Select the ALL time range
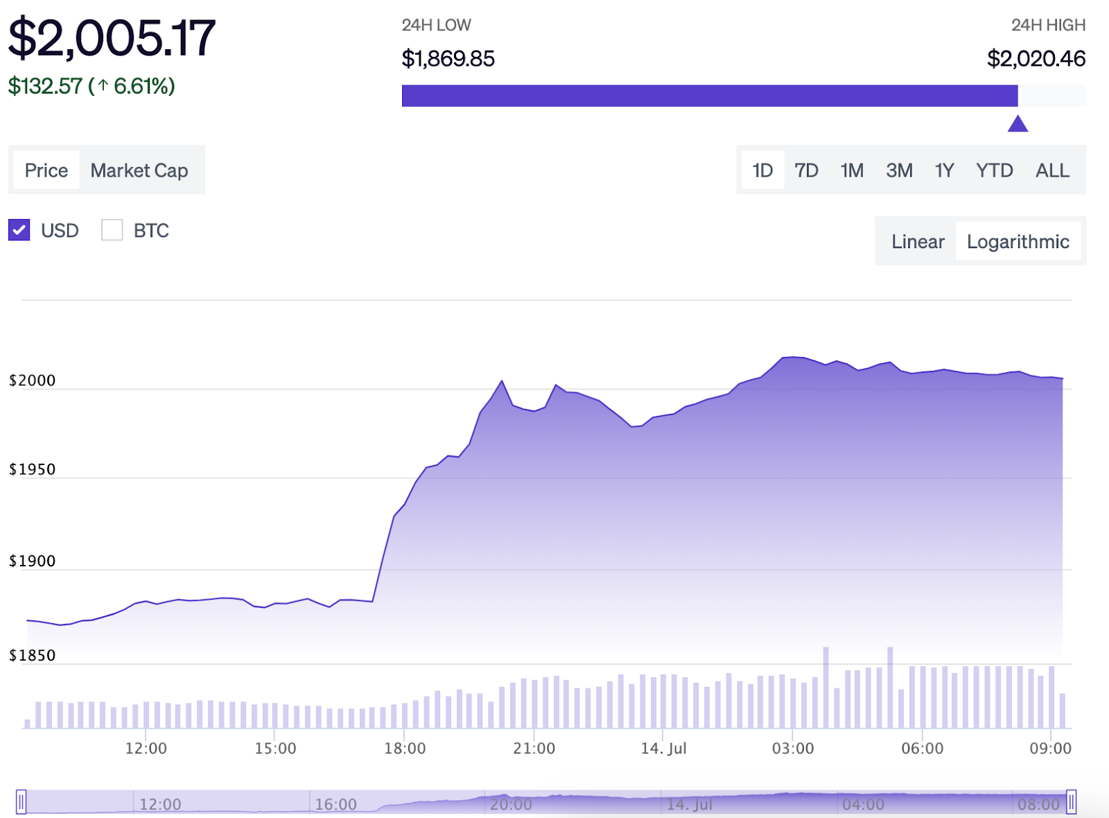1109x818 pixels. tap(1052, 170)
